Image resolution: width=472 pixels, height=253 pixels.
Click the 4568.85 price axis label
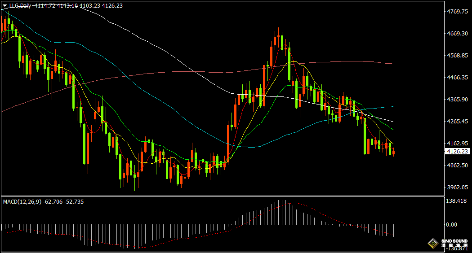pos(458,56)
